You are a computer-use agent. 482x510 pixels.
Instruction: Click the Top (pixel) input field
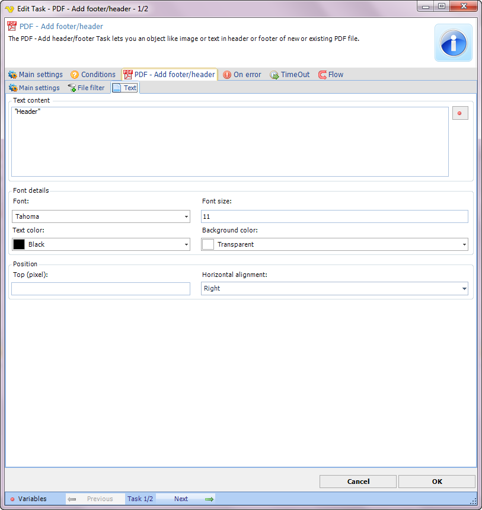coord(101,289)
